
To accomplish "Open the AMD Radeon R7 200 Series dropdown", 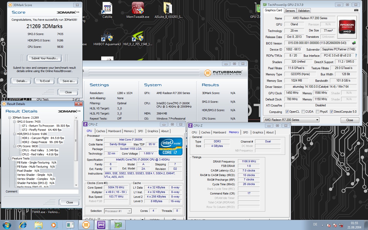I will pyautogui.click(x=292, y=120).
